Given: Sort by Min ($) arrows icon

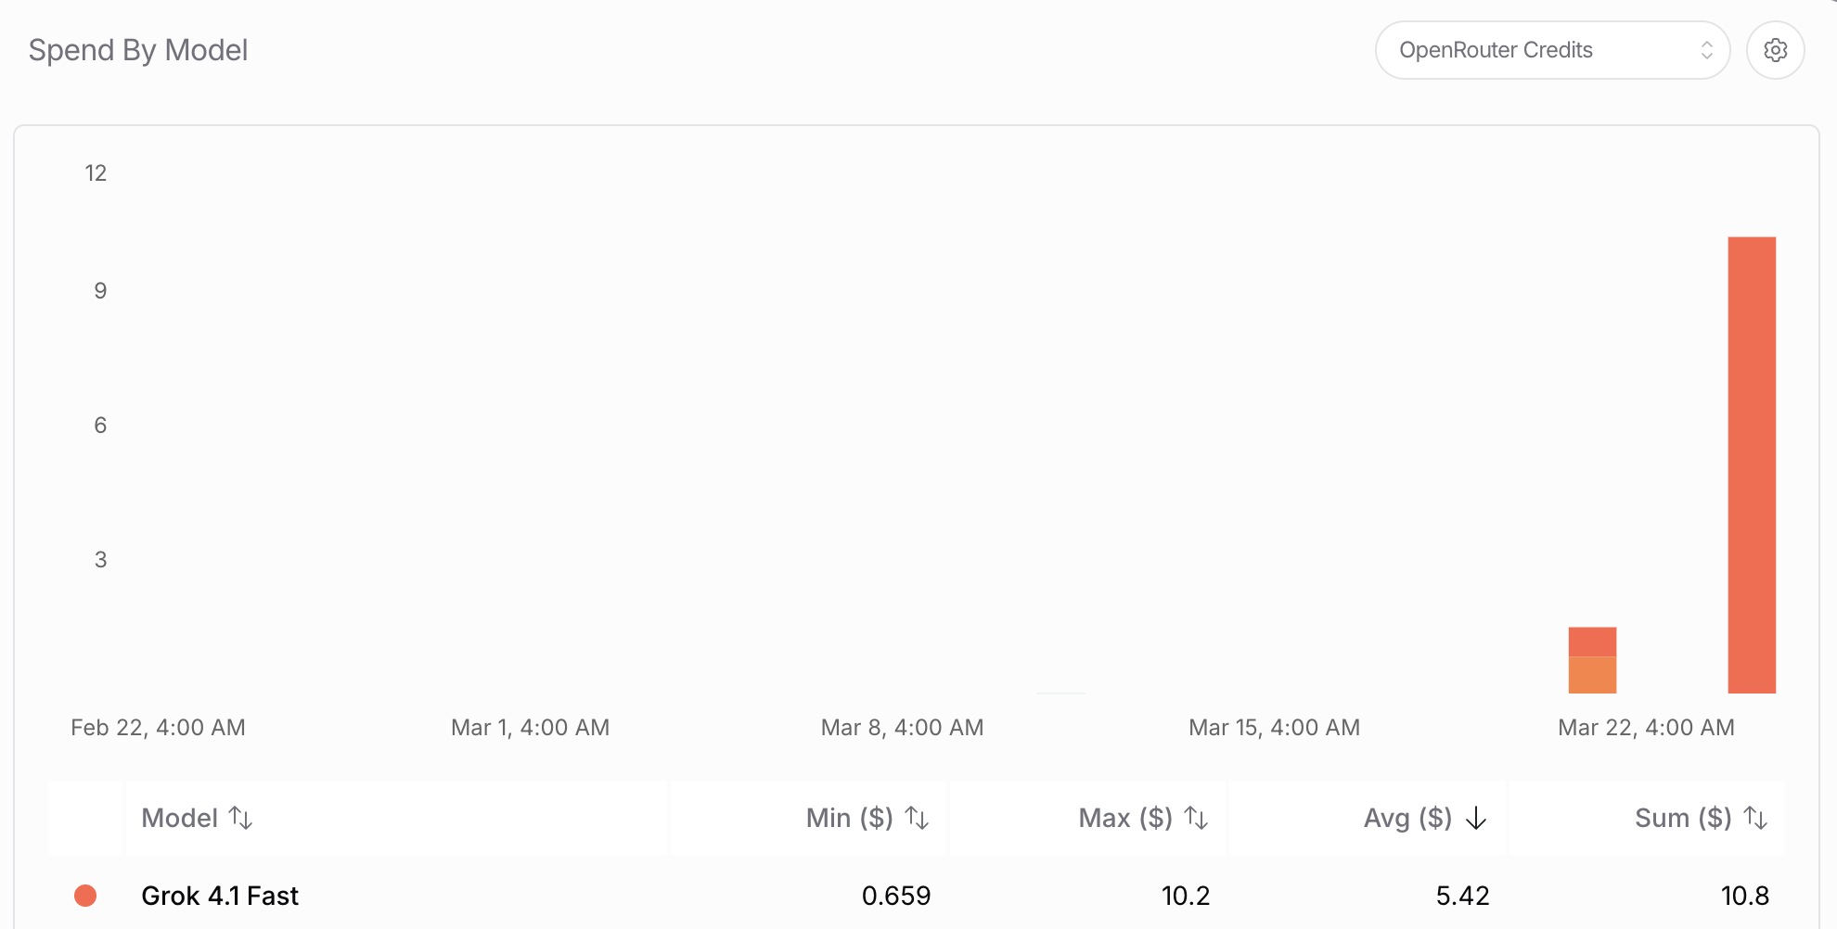Looking at the screenshot, I should click(x=917, y=818).
